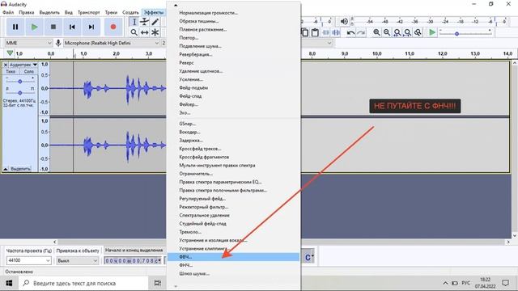Image resolution: width=518 pixels, height=291 pixels.
Task: Zoom in on the waveform
Action: 376,32
